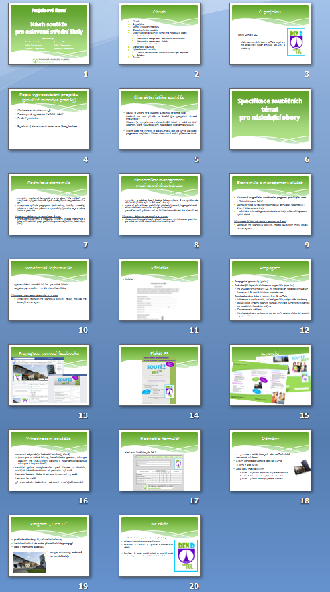Screen dimensions: 330x592
Task: Select the final 'Na závěr' slide
Action: coord(160,546)
